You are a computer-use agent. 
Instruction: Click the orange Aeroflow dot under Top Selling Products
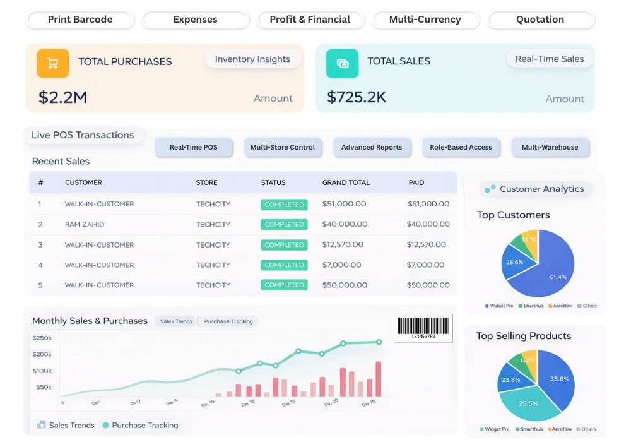point(548,429)
